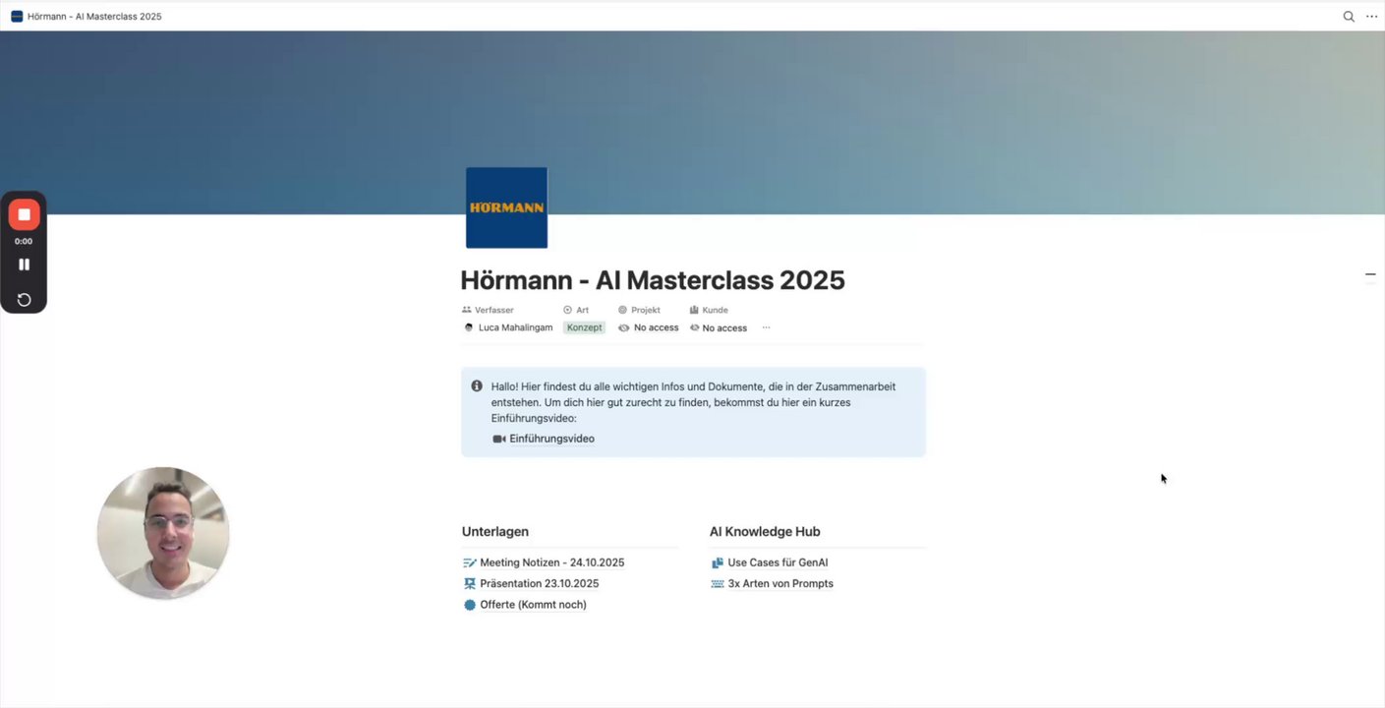Open the three-dots menu in the top bar

point(1371,17)
